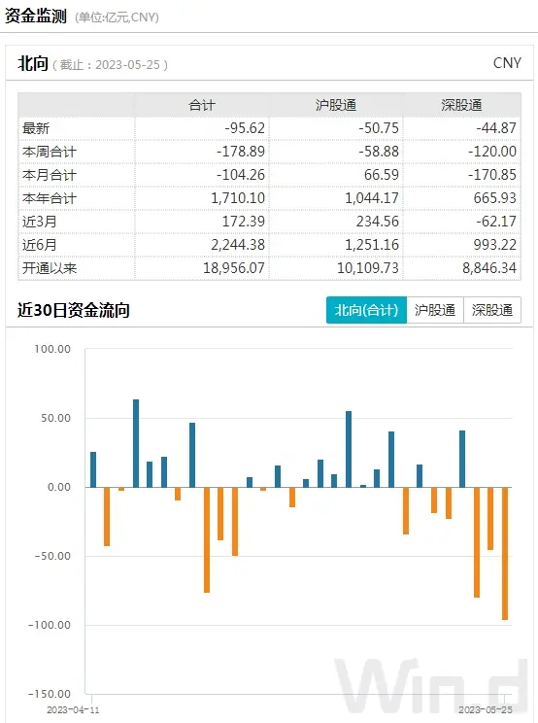Viewport: 538px width, 723px height.
Task: Click the 资金监测 page title
Action: (x=36, y=17)
